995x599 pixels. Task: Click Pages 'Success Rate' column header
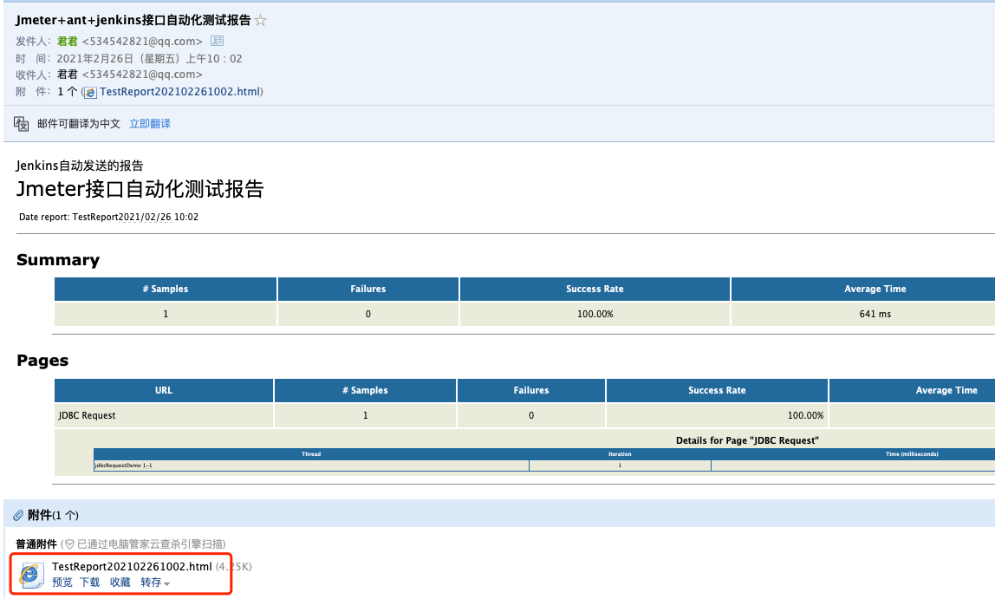point(717,390)
